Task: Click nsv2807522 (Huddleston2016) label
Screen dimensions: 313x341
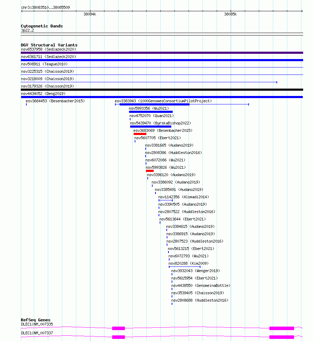Action: pos(187,212)
